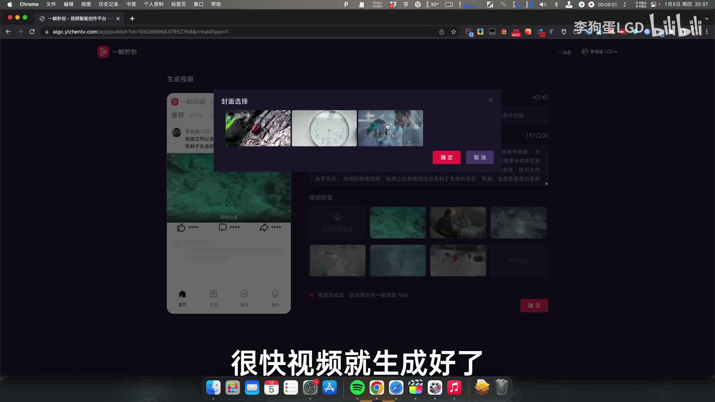The width and height of the screenshot is (715, 402).
Task: Select the white clock cover thumbnail
Action: [324, 128]
